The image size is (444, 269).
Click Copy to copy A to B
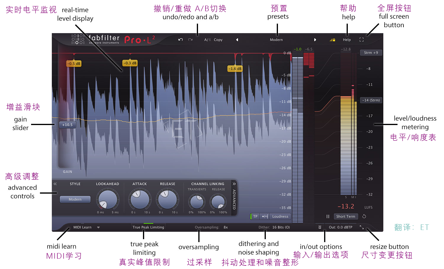218,39
